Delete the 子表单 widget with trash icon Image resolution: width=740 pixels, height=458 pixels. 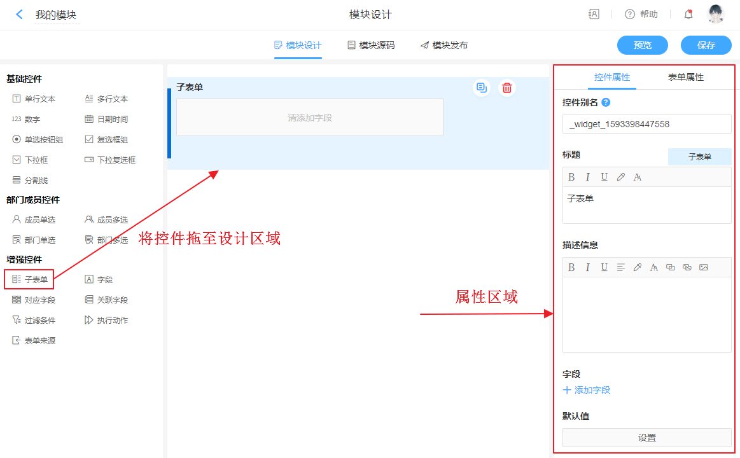[x=506, y=88]
